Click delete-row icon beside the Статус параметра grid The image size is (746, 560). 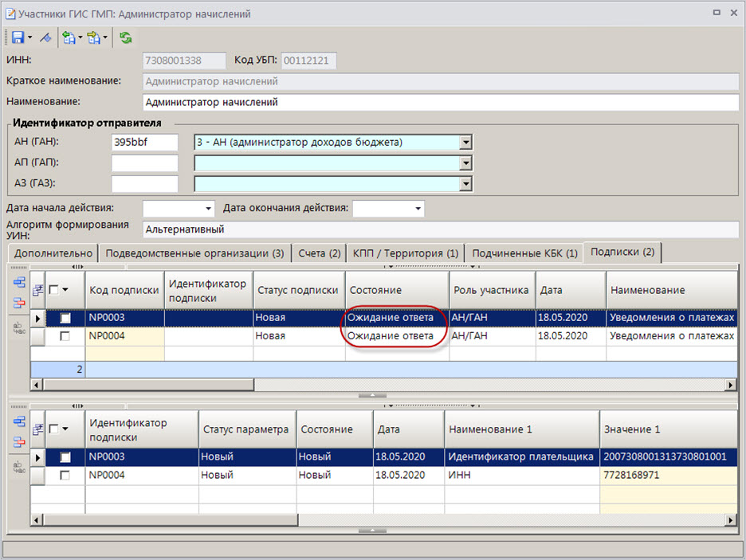click(x=19, y=441)
